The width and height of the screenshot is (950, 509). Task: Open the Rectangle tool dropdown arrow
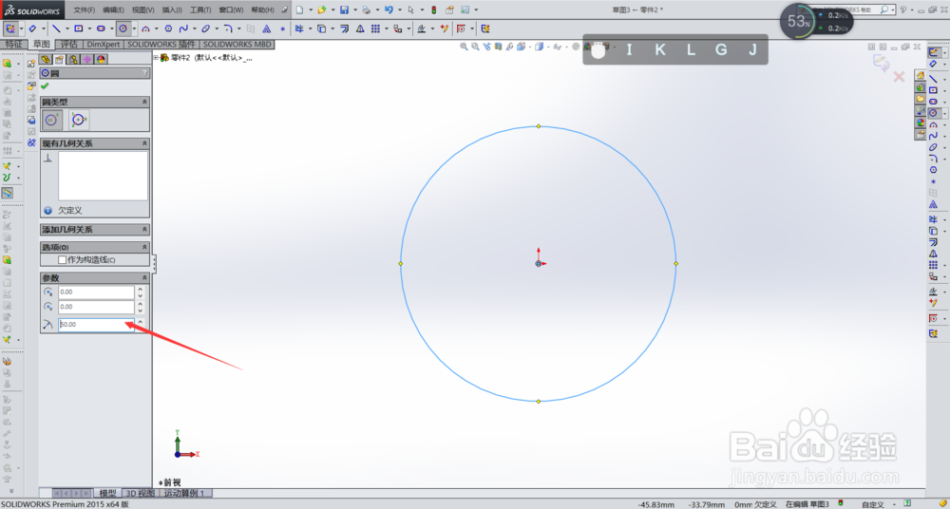point(89,28)
